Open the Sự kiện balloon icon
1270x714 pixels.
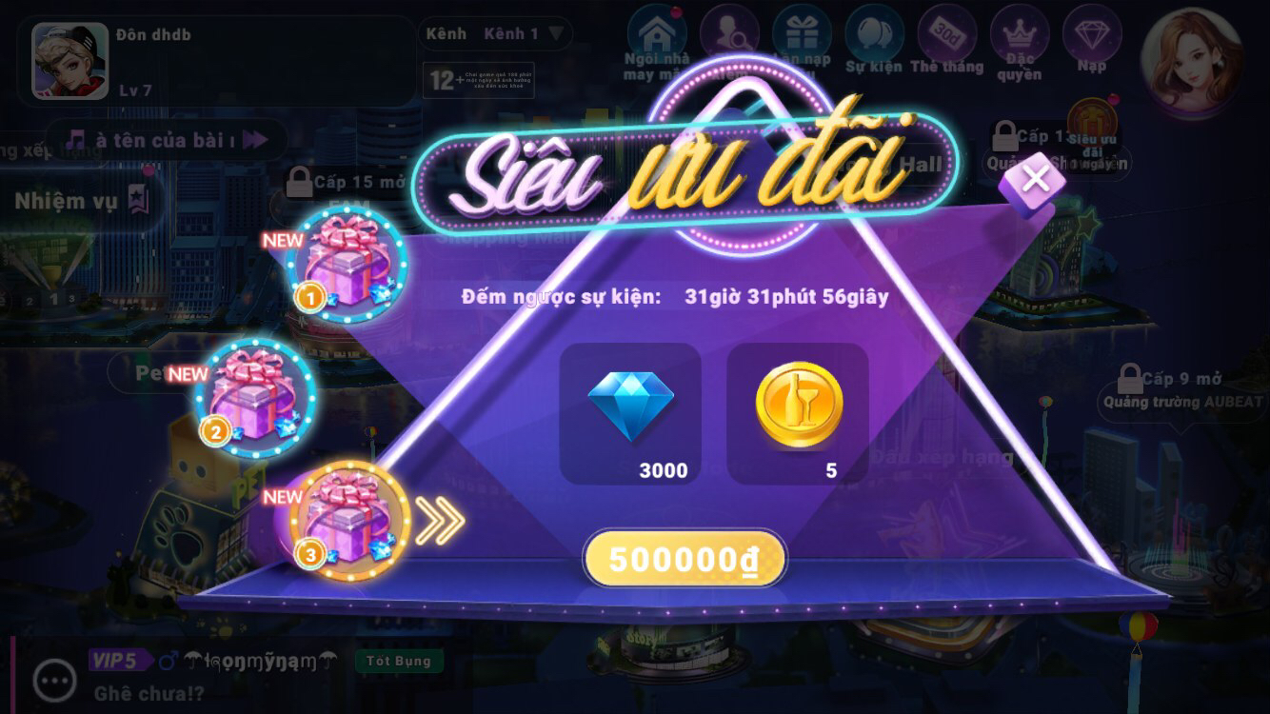pos(874,43)
